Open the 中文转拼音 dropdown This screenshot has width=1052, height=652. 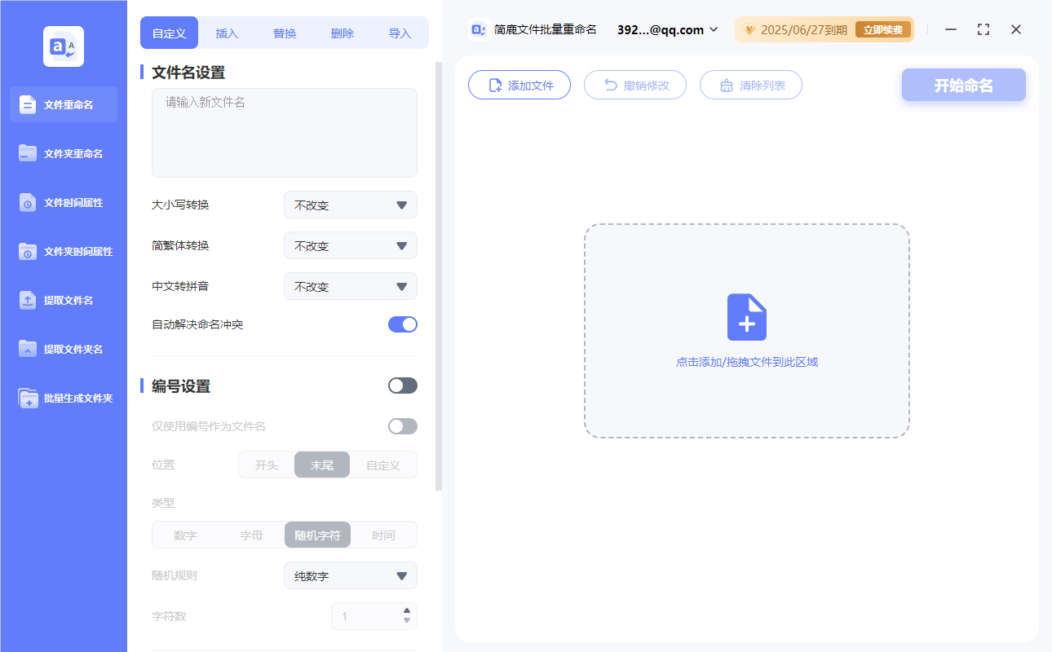click(350, 286)
